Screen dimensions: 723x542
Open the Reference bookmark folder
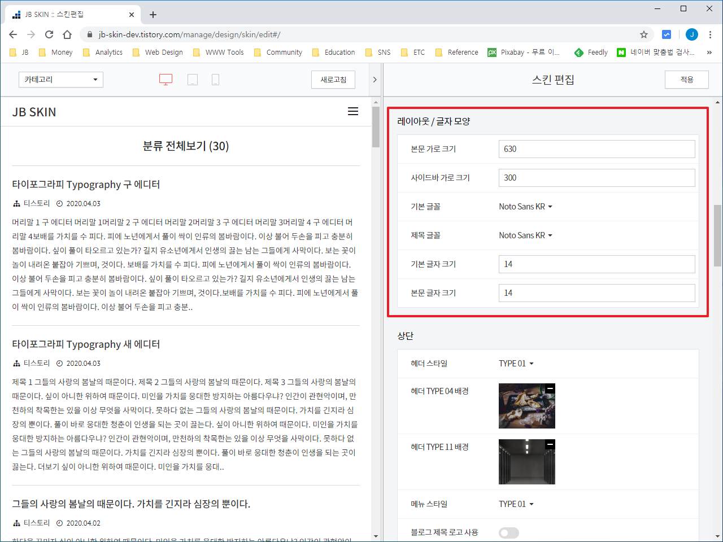[x=456, y=52]
